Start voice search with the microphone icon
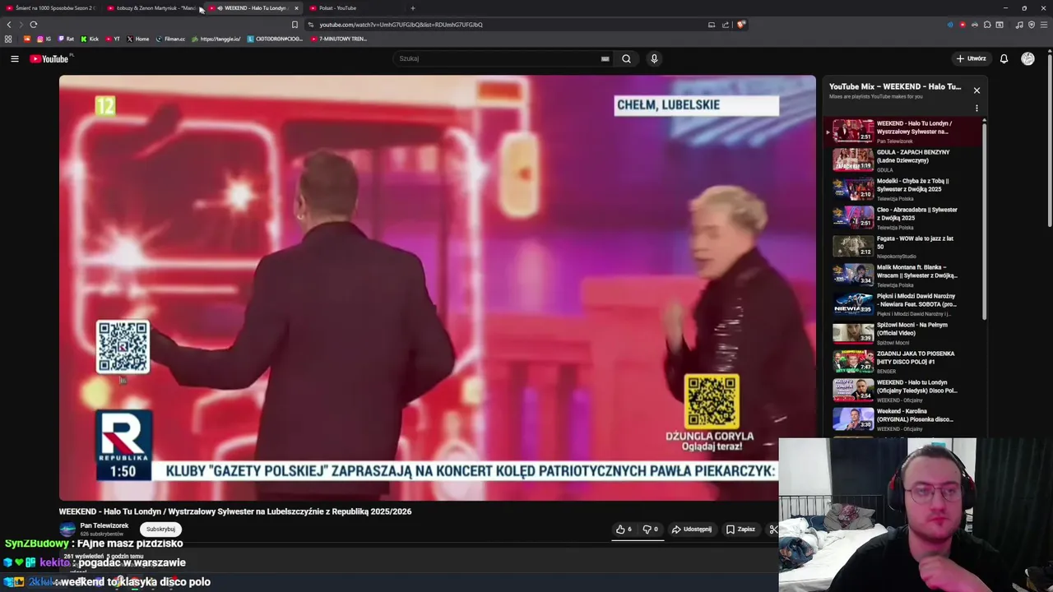 pos(654,58)
